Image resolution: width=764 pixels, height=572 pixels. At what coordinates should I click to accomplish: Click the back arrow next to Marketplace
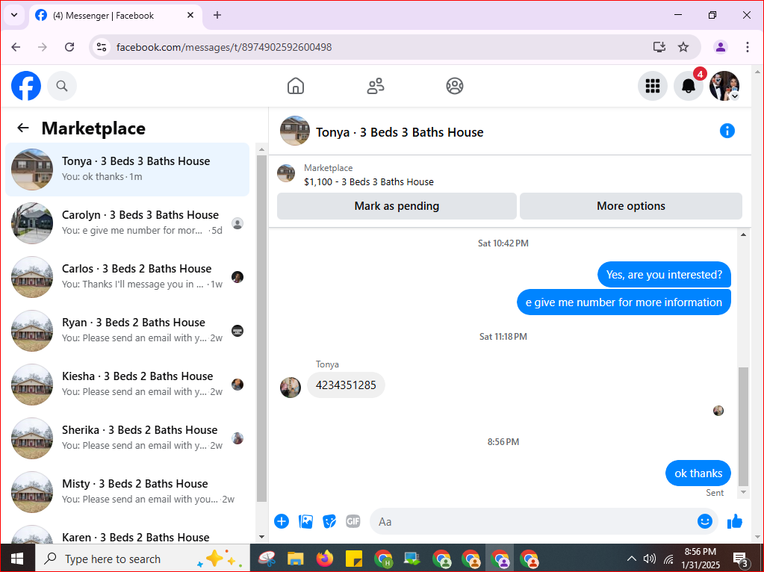click(x=23, y=128)
